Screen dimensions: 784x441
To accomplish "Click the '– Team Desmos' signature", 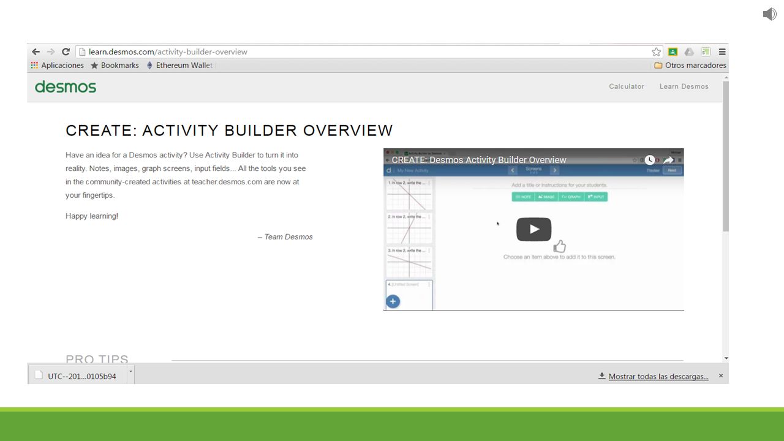I will 285,237.
